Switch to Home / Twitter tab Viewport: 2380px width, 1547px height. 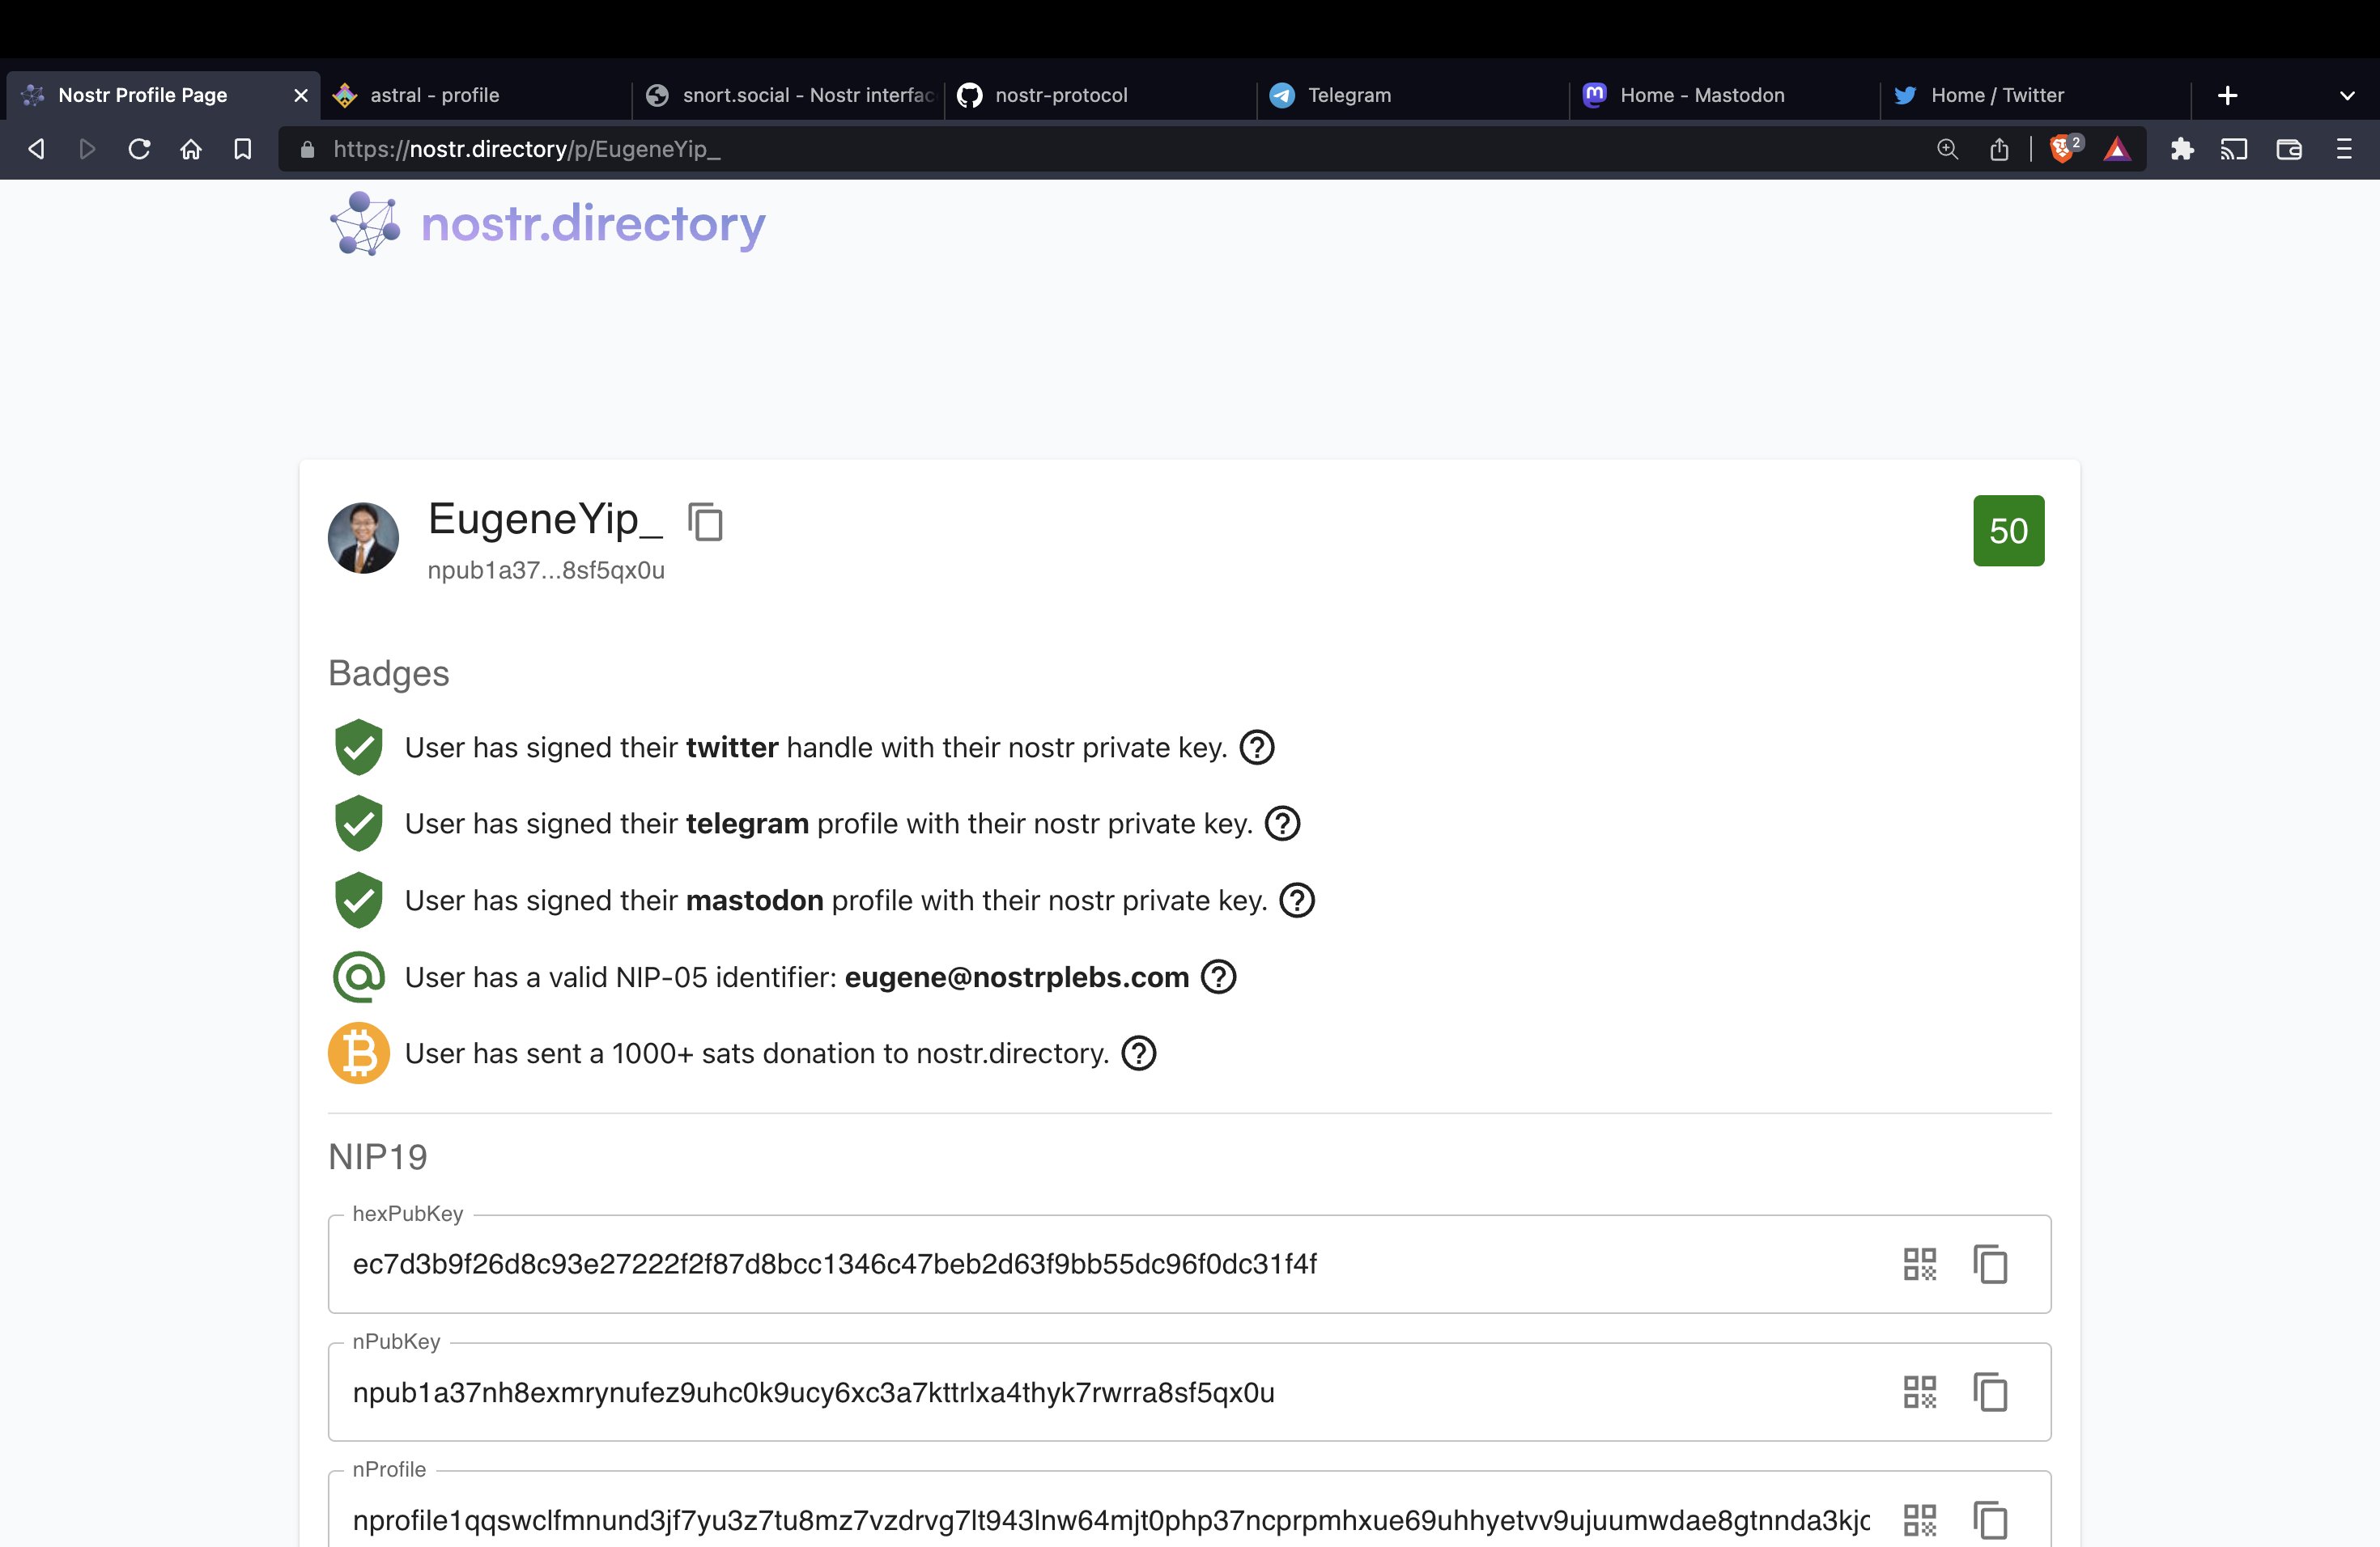(1996, 95)
